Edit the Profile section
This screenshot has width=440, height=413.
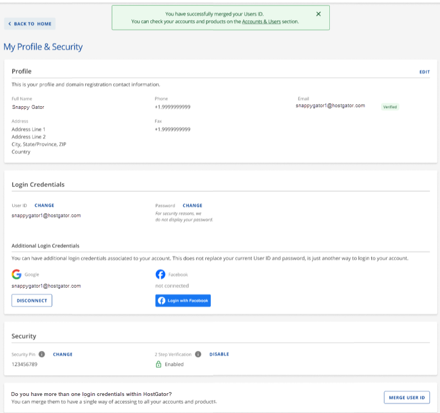(x=424, y=72)
